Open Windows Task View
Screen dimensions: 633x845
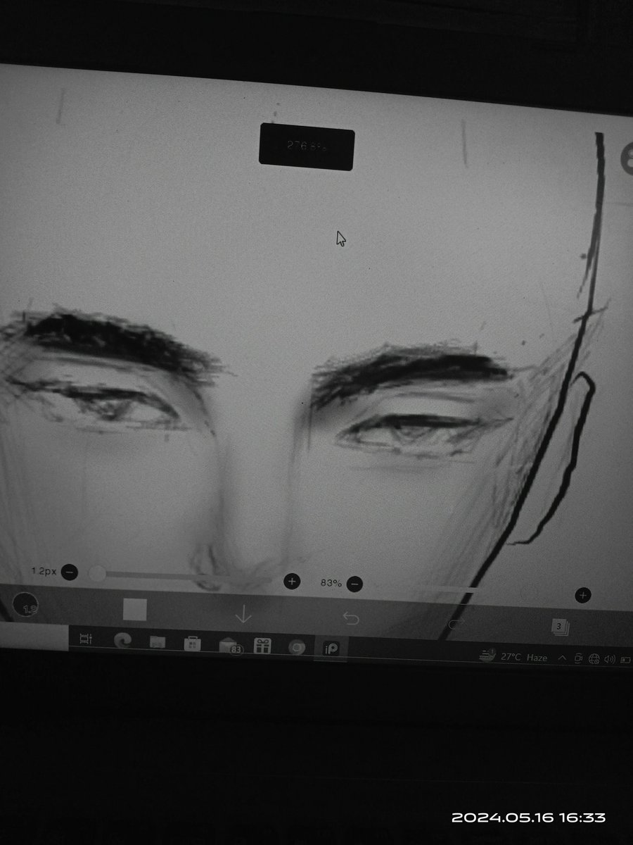tap(86, 639)
